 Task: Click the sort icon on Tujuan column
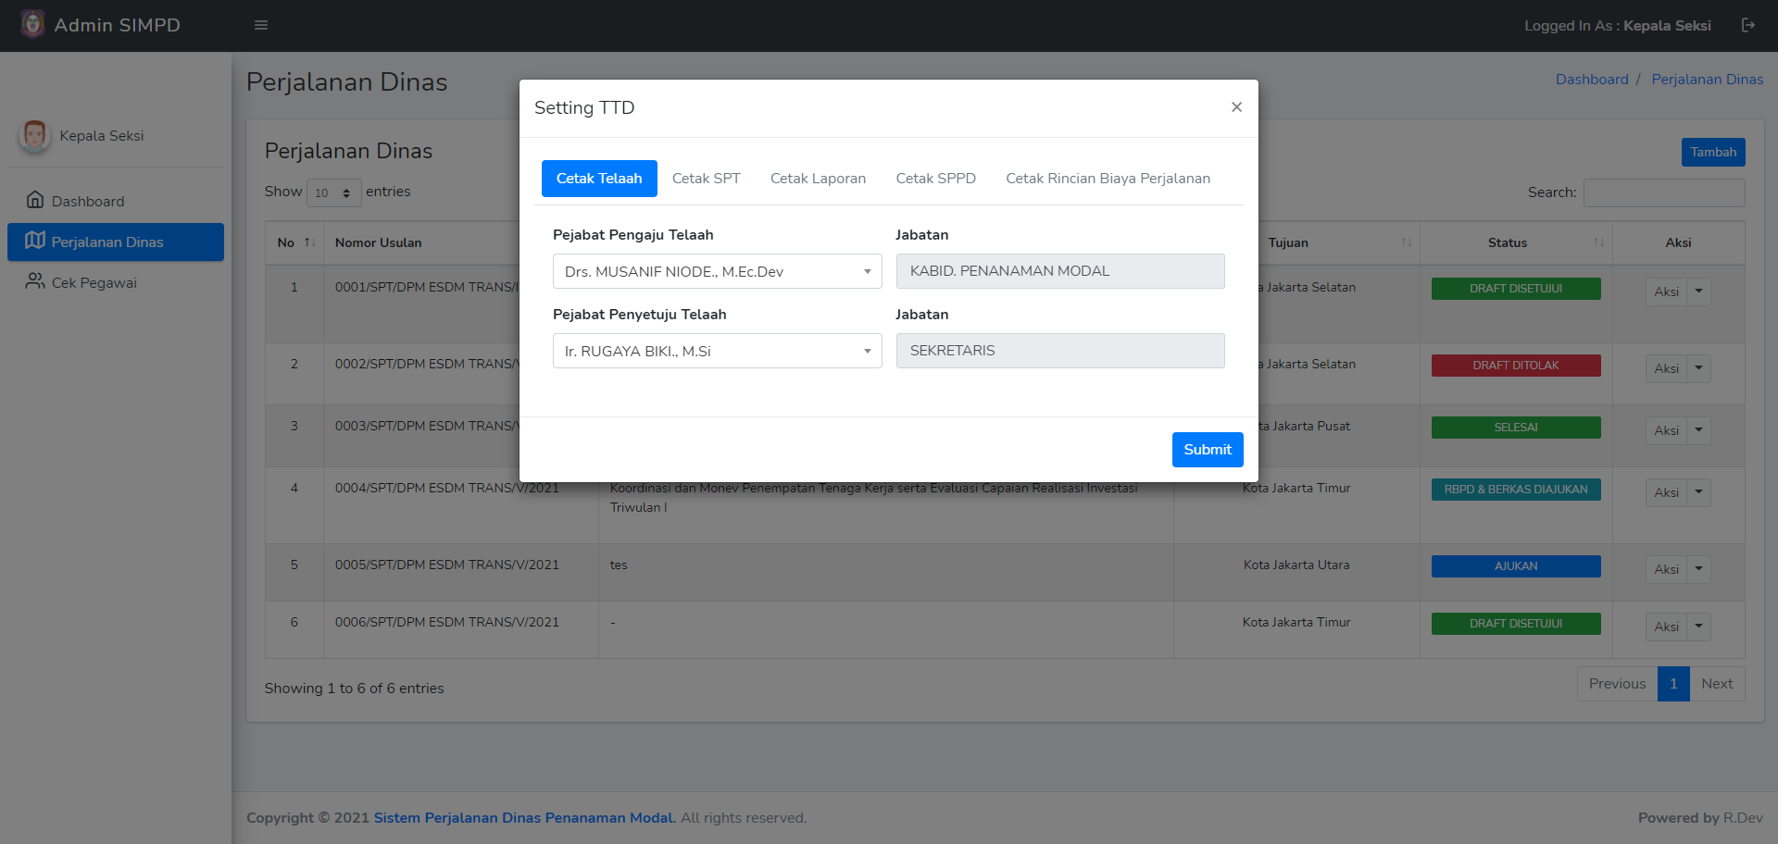(1407, 242)
